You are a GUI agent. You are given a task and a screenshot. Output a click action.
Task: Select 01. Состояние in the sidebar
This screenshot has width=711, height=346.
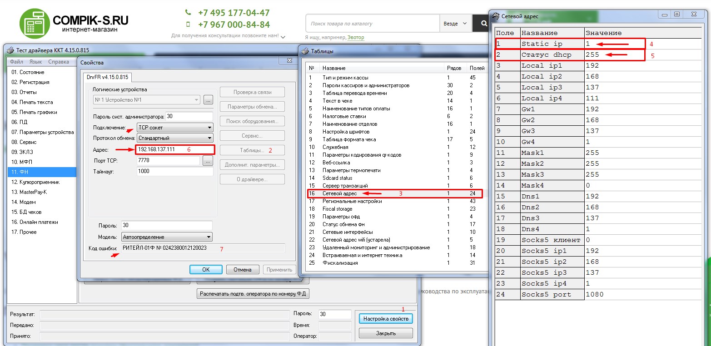coord(43,72)
